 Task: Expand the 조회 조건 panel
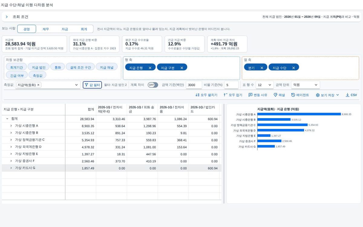click(7, 17)
